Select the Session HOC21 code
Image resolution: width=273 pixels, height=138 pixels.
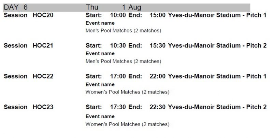(43, 46)
